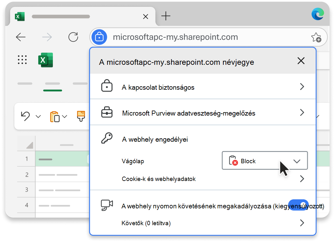Click the 'A webhely engedélyei' heading
The height and width of the screenshot is (242, 334).
(x=155, y=140)
